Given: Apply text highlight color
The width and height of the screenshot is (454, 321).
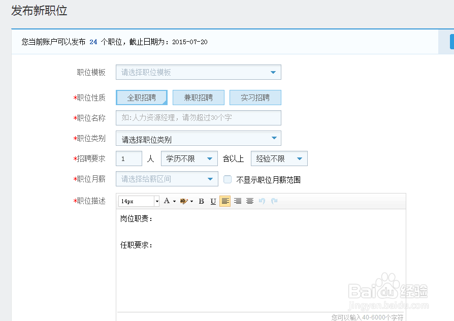Looking at the screenshot, I should 183,201.
